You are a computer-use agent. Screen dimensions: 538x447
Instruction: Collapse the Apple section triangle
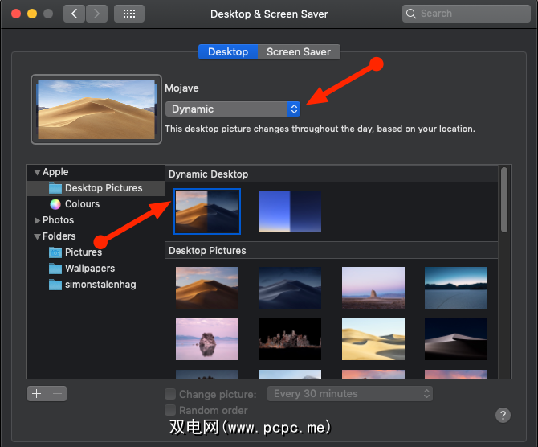(37, 172)
